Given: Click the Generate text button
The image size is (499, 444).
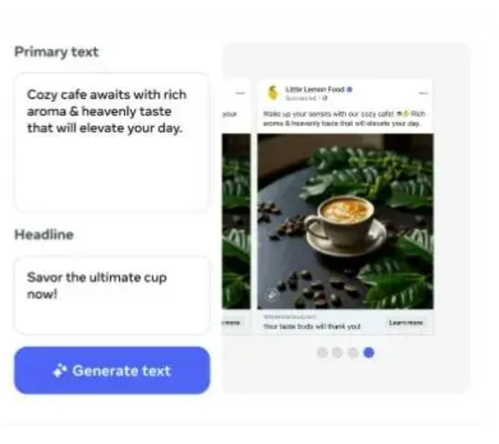Looking at the screenshot, I should (x=112, y=370).
